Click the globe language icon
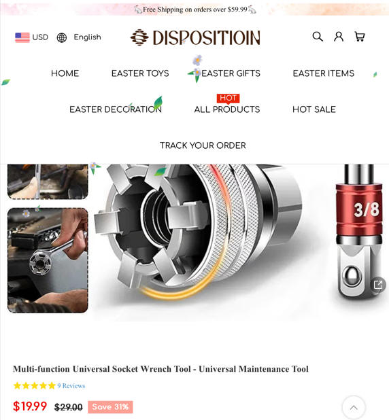This screenshot has width=389, height=420. point(62,37)
